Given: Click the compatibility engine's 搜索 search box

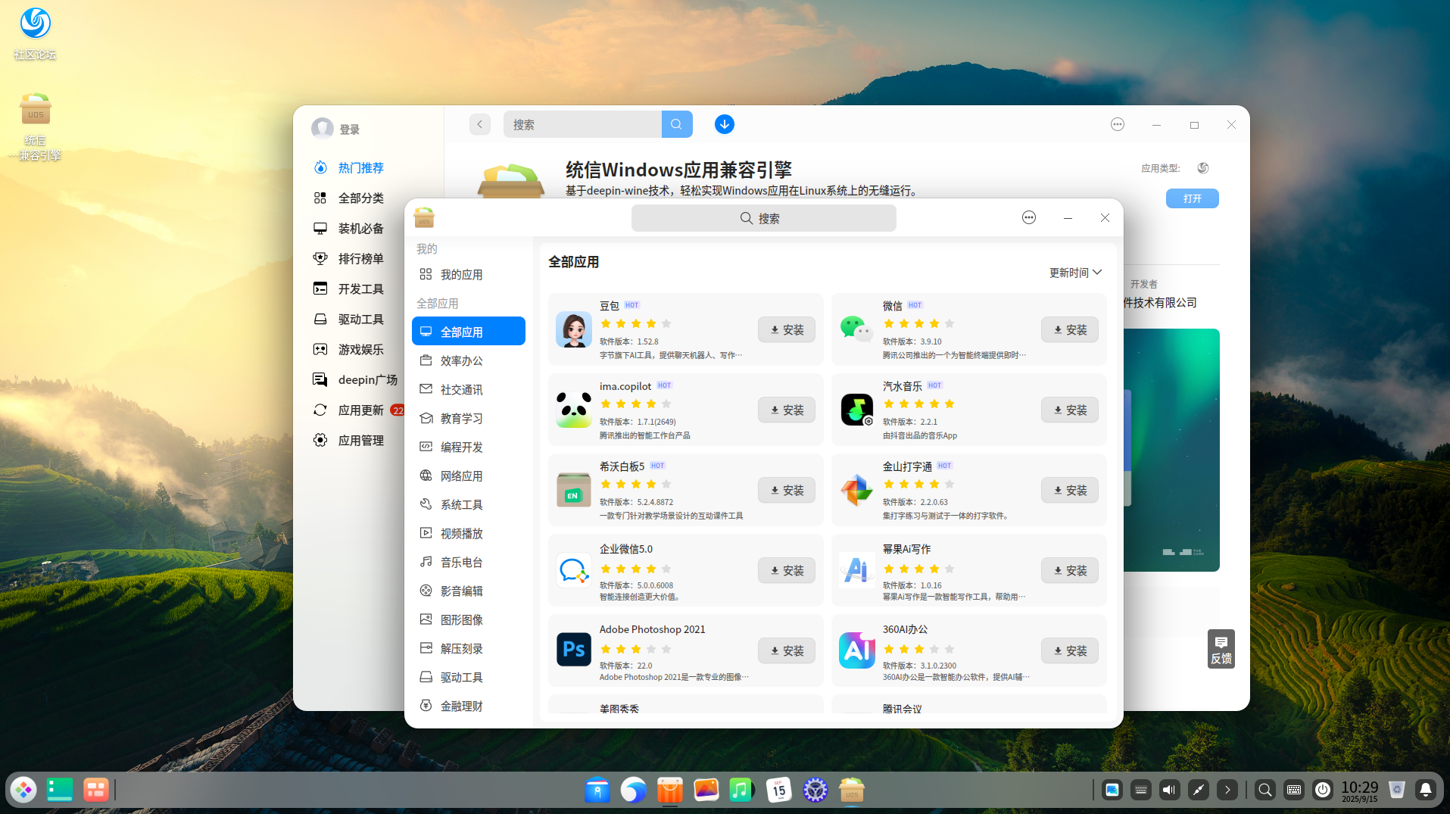Looking at the screenshot, I should [x=764, y=218].
